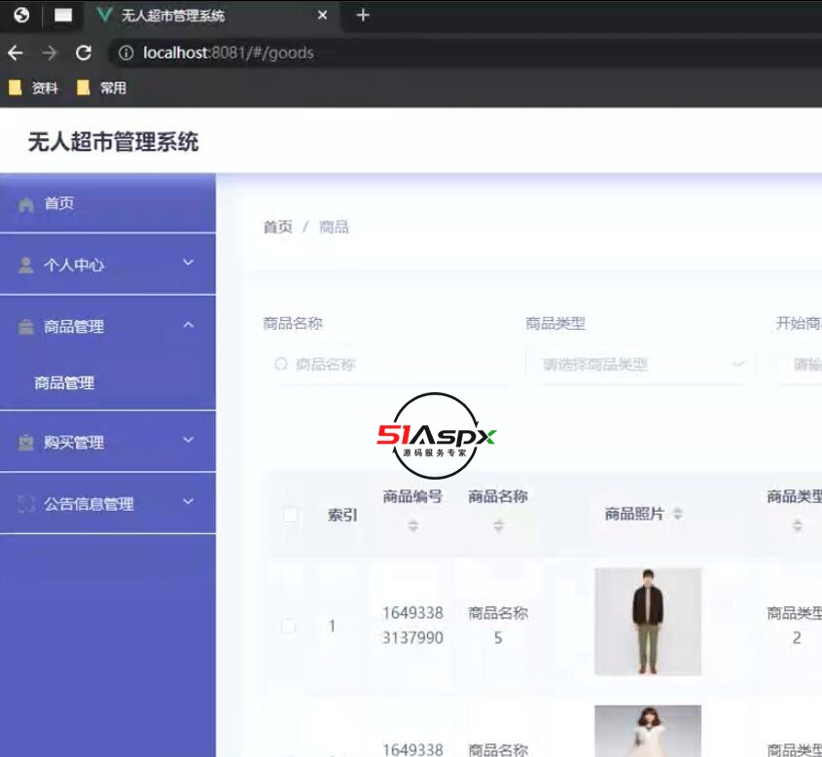
Task: Check the checkbox for row 1
Action: coord(289,626)
